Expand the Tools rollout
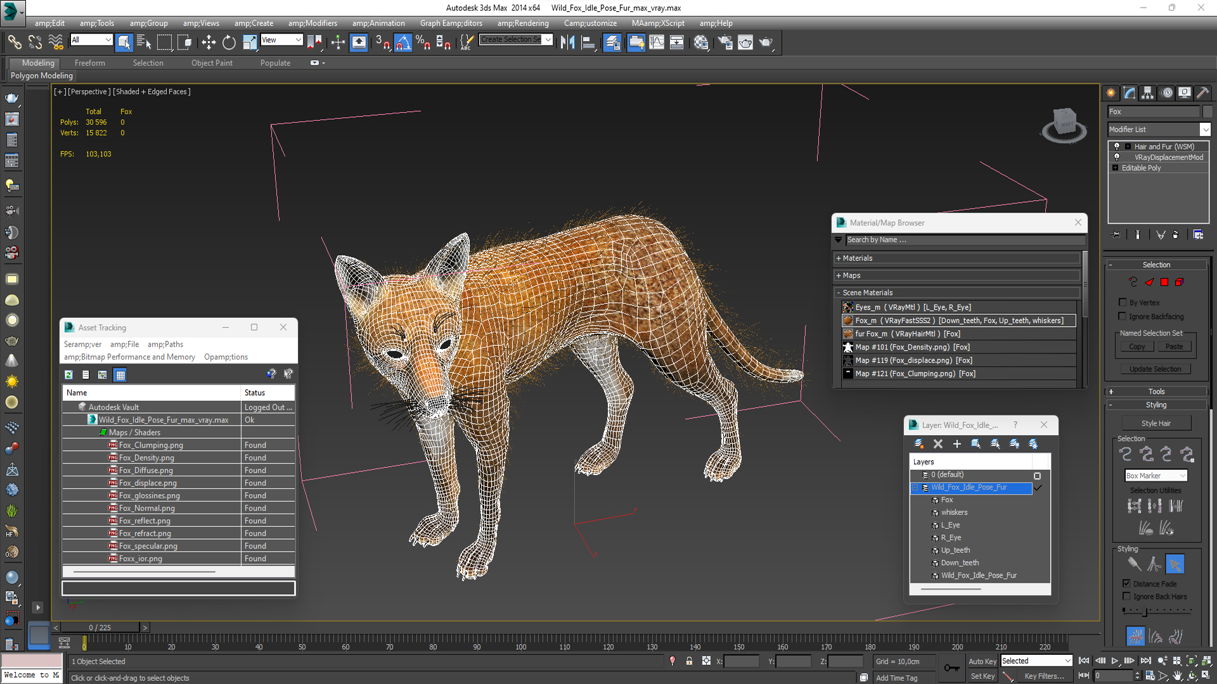The height and width of the screenshot is (684, 1217). coord(1157,391)
